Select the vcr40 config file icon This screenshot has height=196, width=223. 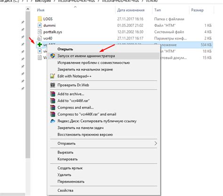(x=40, y=38)
